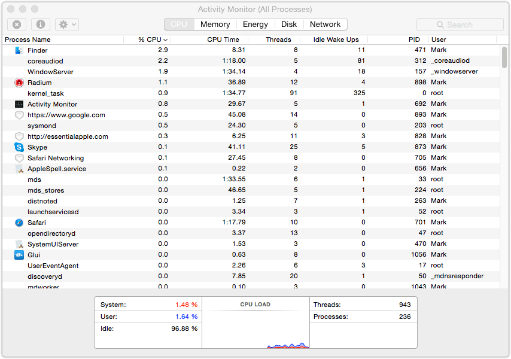Click the shield icon beside https://www.google.com
The height and width of the screenshot is (359, 511).
(19, 115)
